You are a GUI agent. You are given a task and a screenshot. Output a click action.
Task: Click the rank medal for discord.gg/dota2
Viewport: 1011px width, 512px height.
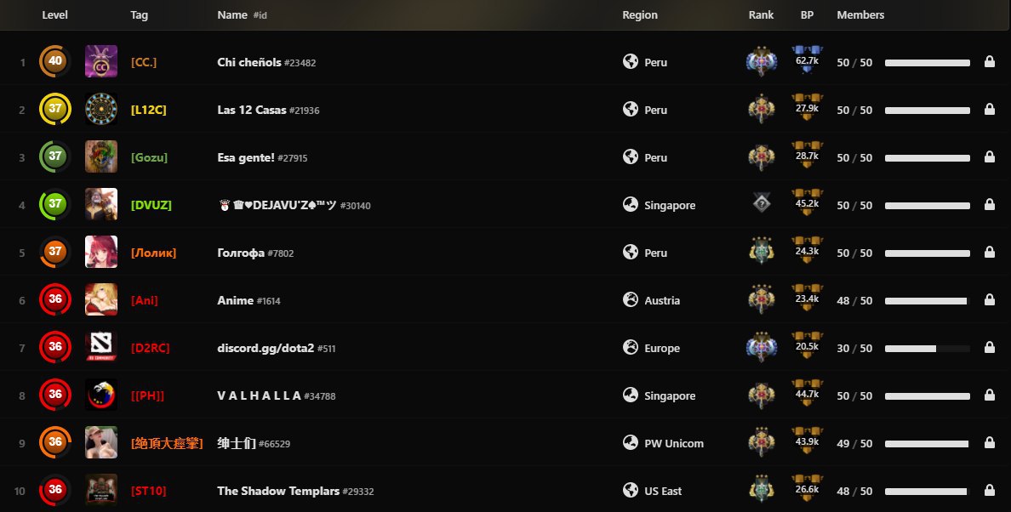(759, 348)
